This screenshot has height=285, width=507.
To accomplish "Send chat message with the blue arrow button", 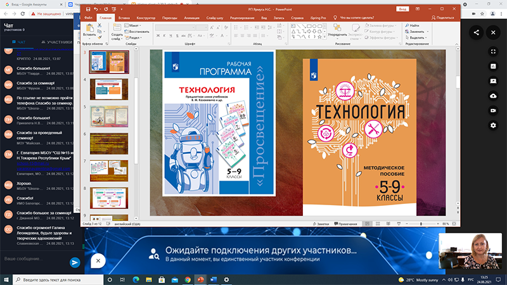I will 75,262.
